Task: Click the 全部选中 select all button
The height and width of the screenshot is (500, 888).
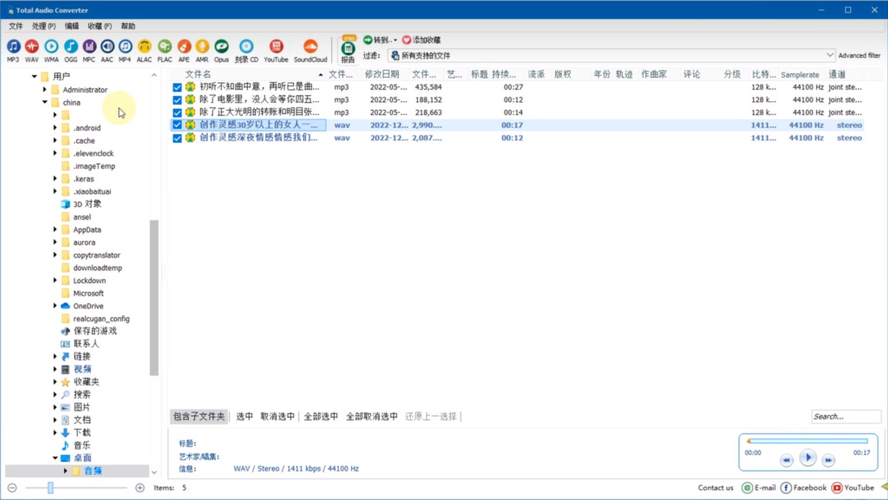Action: 320,416
